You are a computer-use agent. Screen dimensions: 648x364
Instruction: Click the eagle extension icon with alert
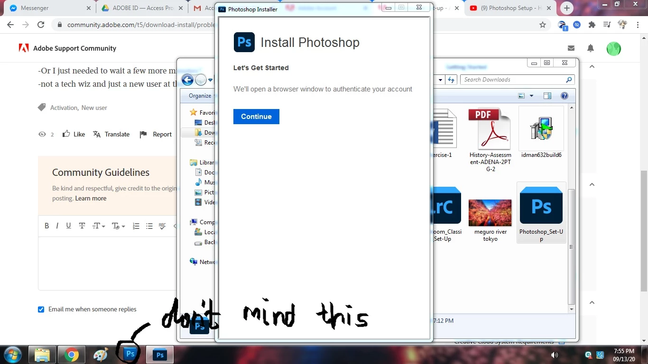[x=563, y=26]
